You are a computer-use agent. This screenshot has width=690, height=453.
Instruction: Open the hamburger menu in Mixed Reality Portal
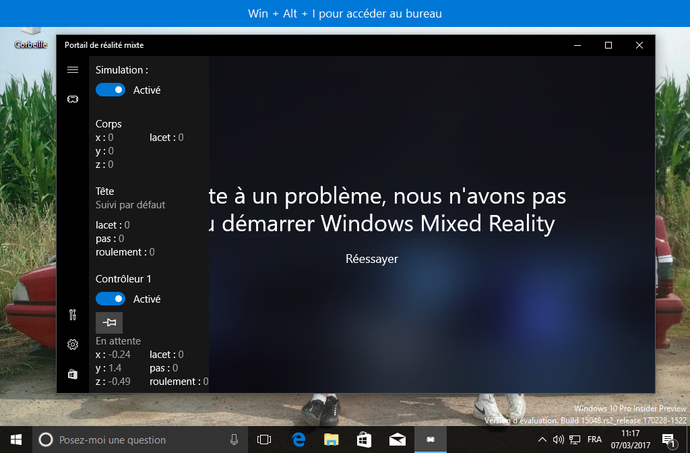(73, 70)
